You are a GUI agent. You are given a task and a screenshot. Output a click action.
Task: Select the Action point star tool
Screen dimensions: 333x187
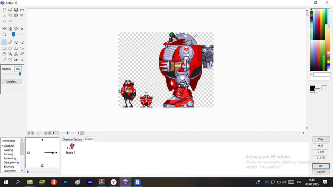point(22,60)
